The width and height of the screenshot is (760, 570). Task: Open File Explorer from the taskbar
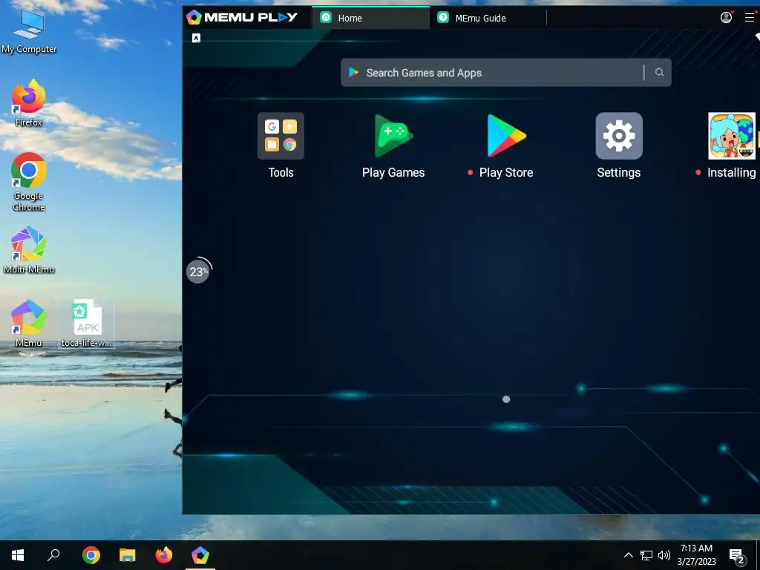pos(128,555)
